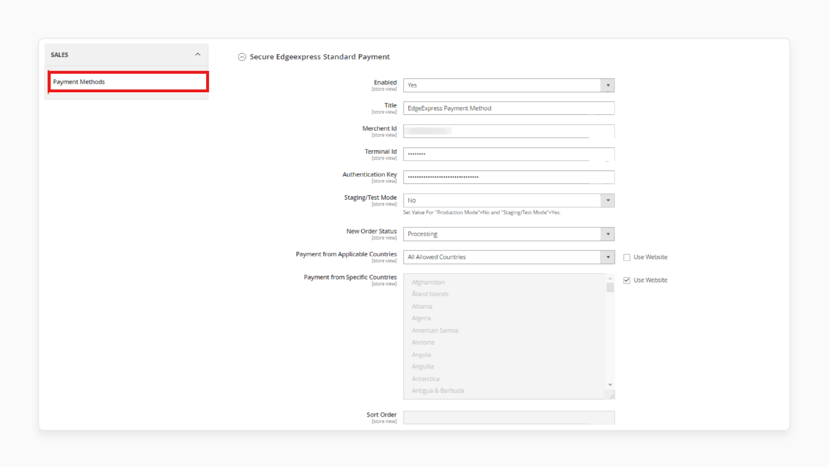The image size is (829, 467).
Task: Click the Staging/Test Mode dropdown arrow icon
Action: click(608, 200)
